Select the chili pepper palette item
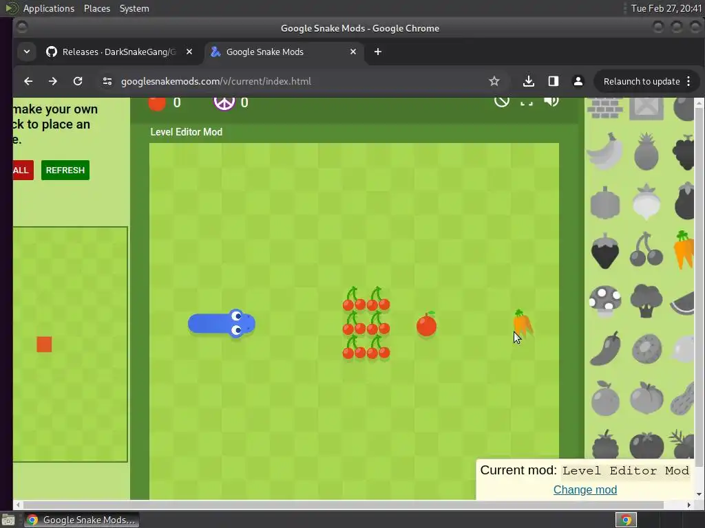Image resolution: width=705 pixels, height=528 pixels. [x=605, y=348]
